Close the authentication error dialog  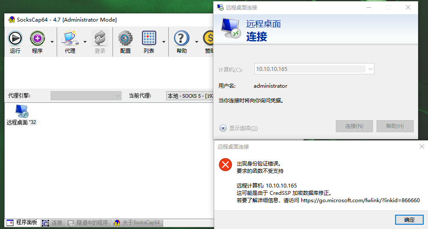click(x=422, y=146)
